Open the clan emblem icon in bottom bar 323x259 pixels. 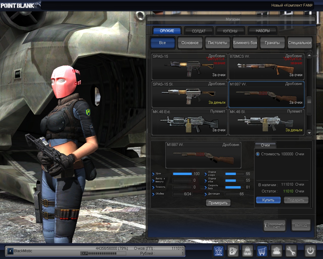pyautogui.click(x=219, y=251)
